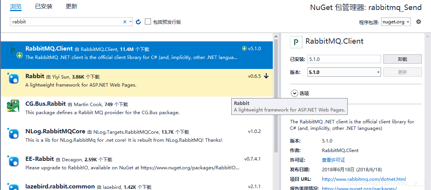
Task: Open the 查看许可证 link
Action: pyautogui.click(x=333, y=160)
